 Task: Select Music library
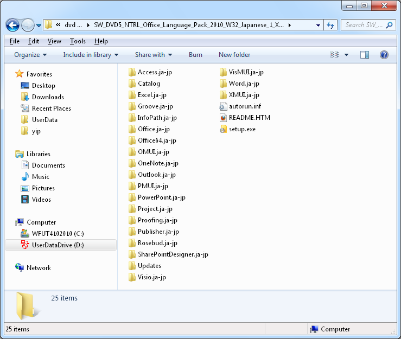tap(35, 177)
